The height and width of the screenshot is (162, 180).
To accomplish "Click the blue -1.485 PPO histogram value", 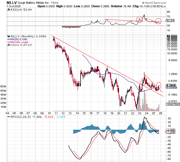I will (x=60, y=117).
